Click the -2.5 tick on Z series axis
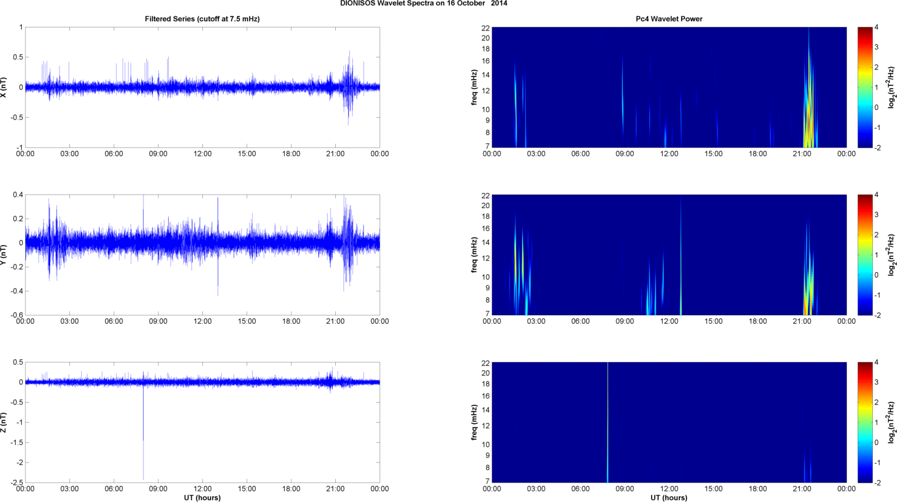The height and width of the screenshot is (502, 897). point(16,483)
